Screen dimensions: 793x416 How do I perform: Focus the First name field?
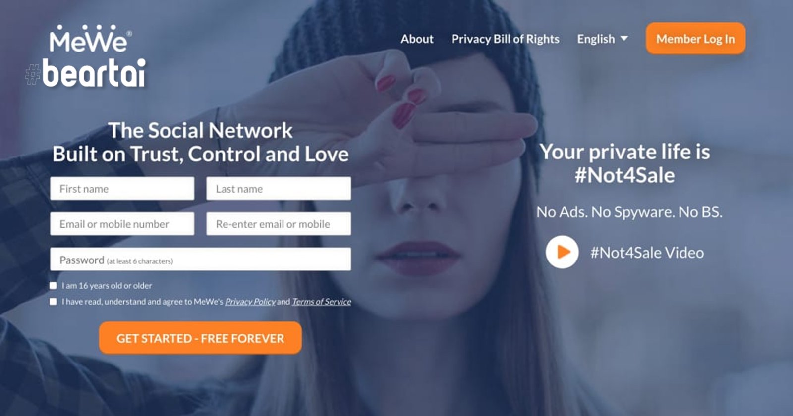pyautogui.click(x=122, y=189)
